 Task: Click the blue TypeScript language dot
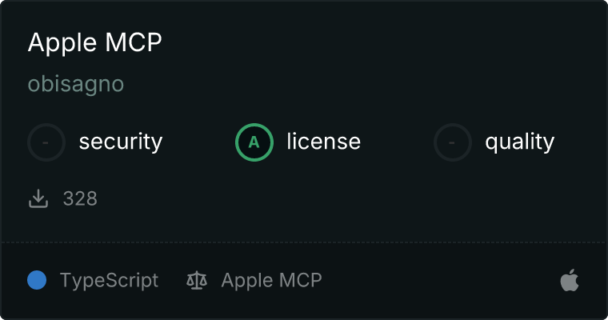point(37,280)
